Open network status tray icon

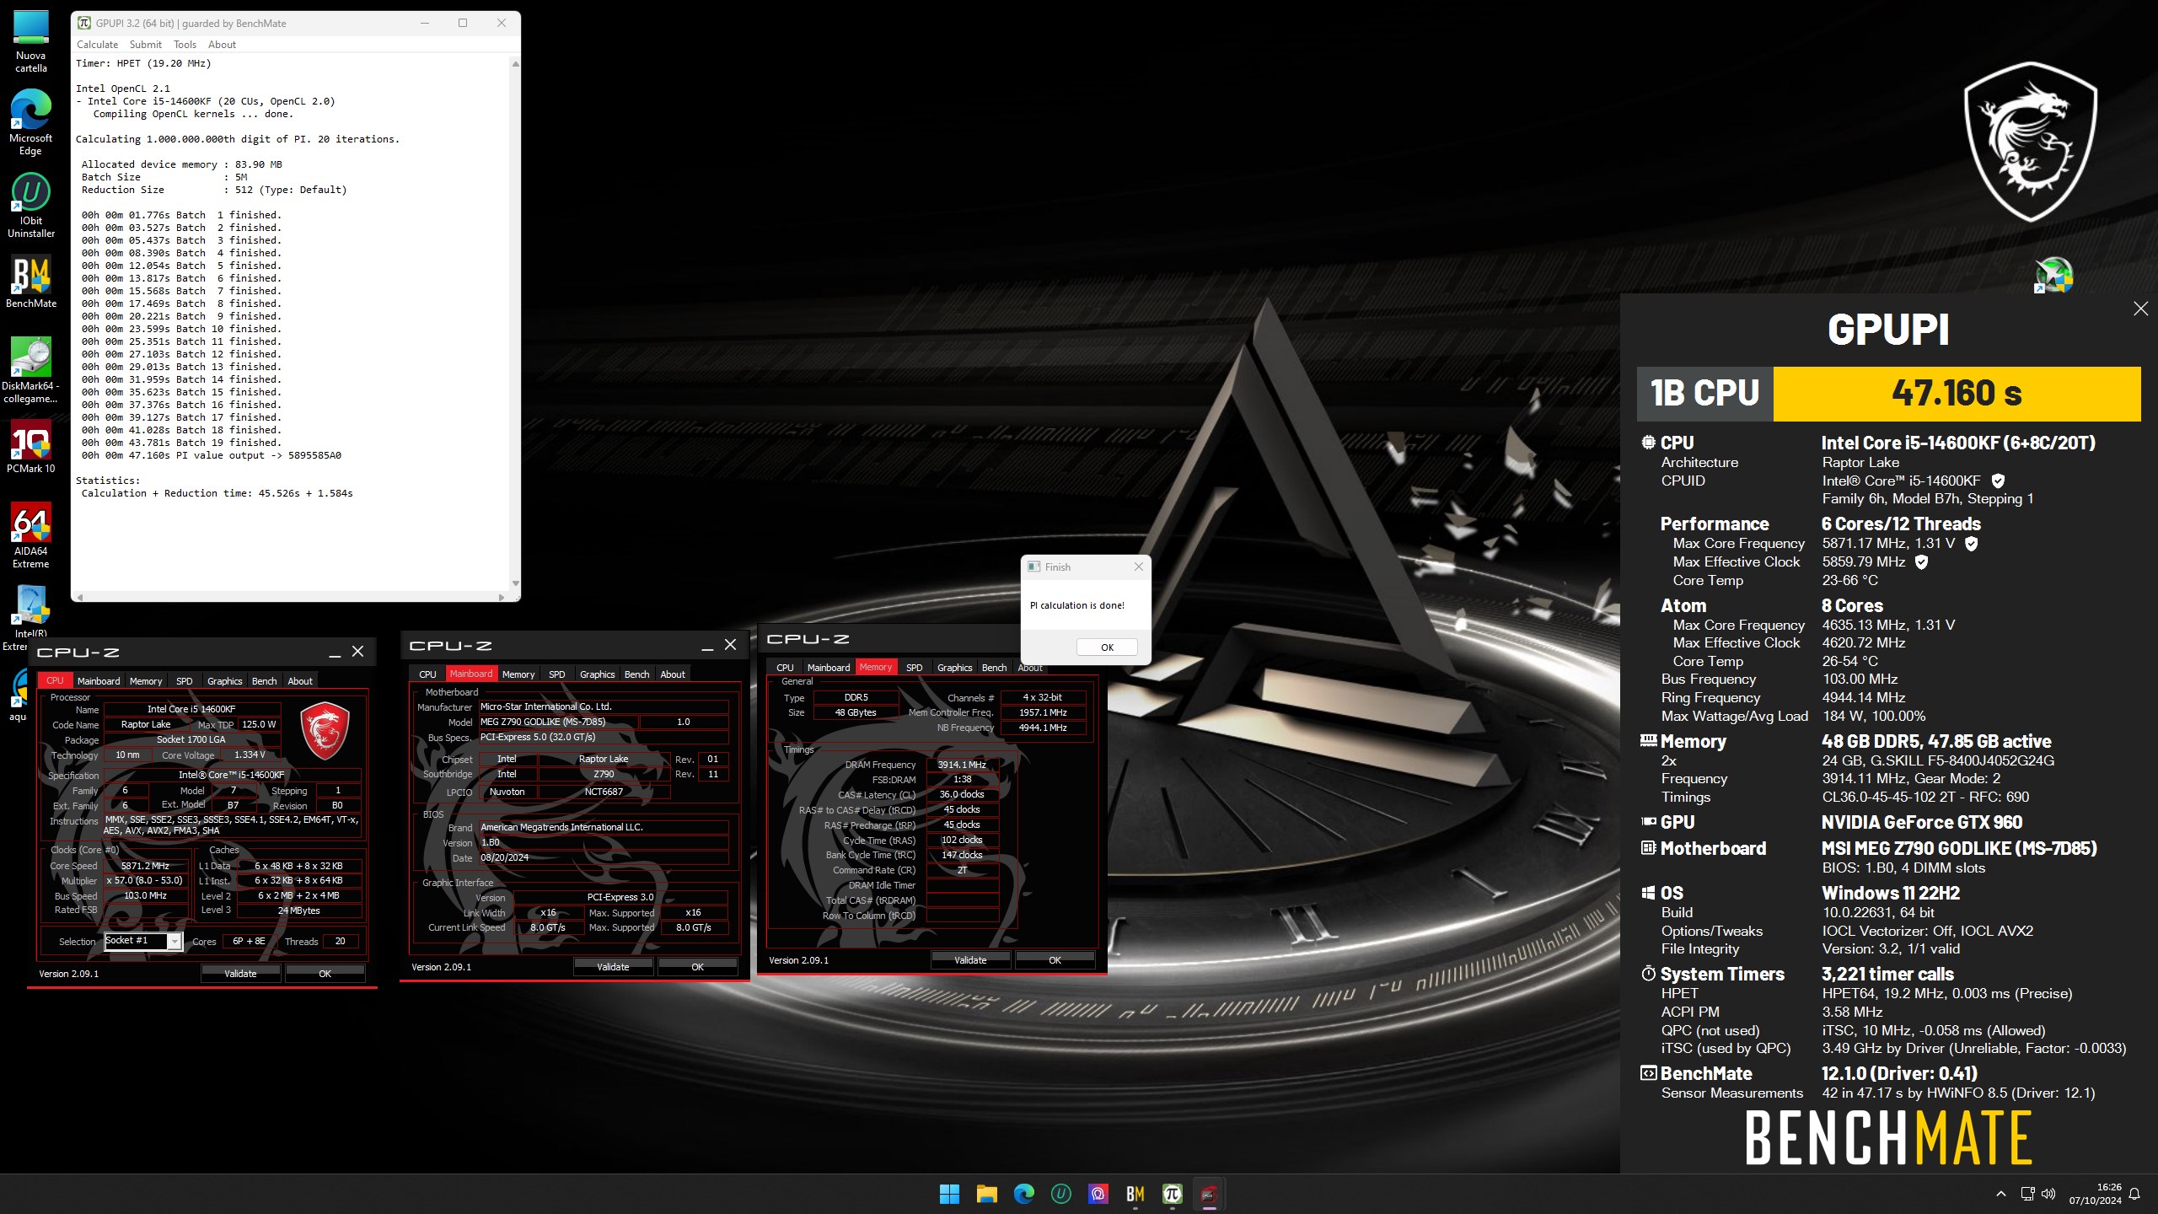[x=2027, y=1194]
